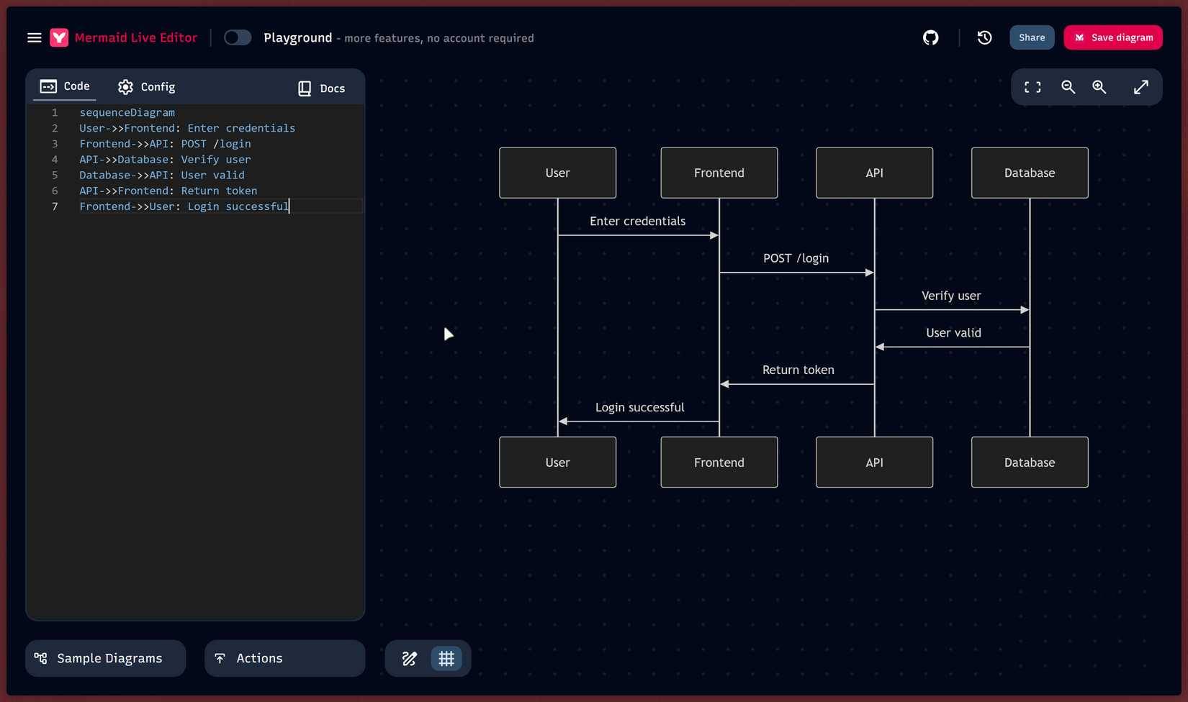Toggle hand-drawn rough style

coord(409,658)
